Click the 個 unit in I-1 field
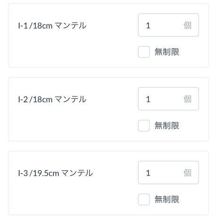Screen dimensions: 217x217 [187, 25]
